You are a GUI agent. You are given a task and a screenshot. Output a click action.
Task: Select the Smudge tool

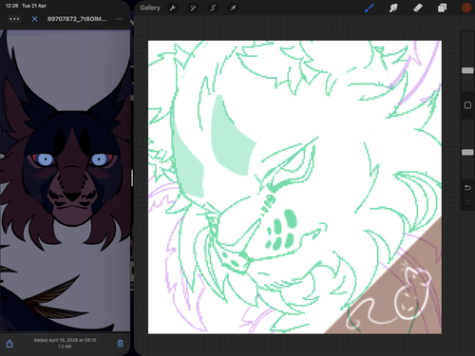(393, 8)
